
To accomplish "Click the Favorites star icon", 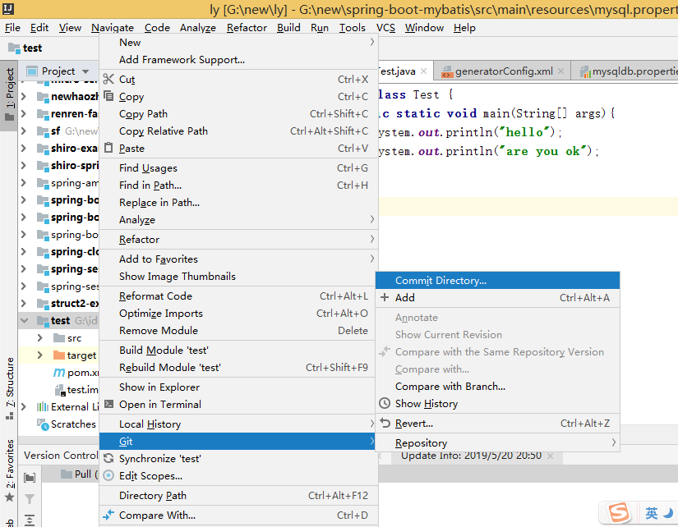I will (x=10, y=497).
